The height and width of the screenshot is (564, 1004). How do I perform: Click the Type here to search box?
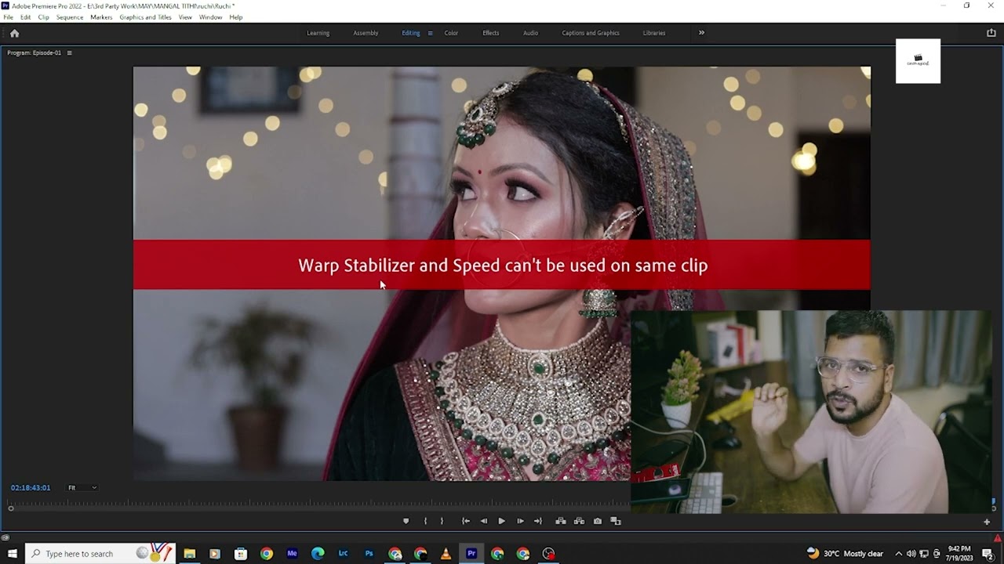(x=100, y=554)
